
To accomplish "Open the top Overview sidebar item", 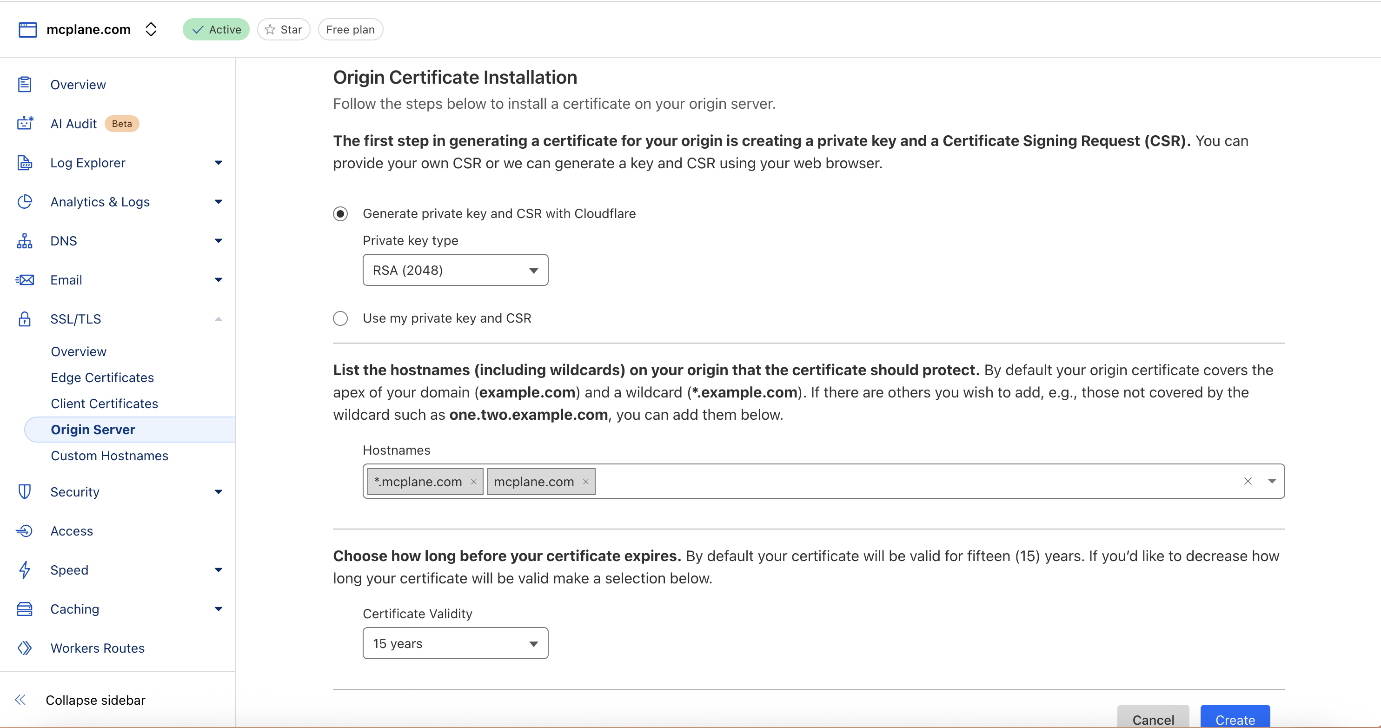I will (78, 85).
